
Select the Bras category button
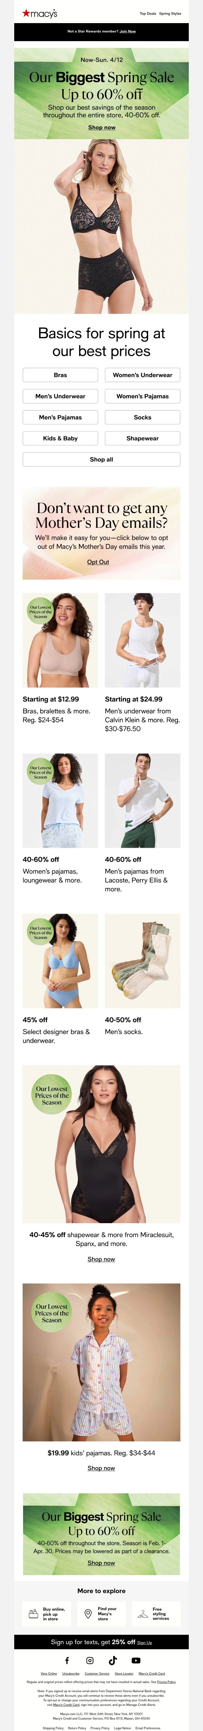click(x=60, y=375)
